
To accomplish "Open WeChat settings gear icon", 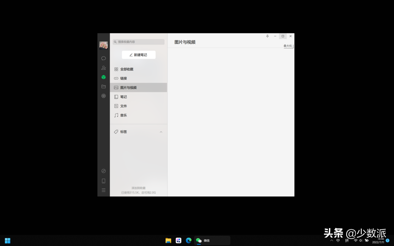I will (x=103, y=96).
